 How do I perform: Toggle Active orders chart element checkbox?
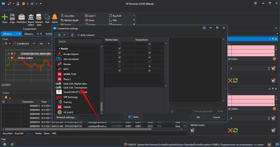point(8,58)
